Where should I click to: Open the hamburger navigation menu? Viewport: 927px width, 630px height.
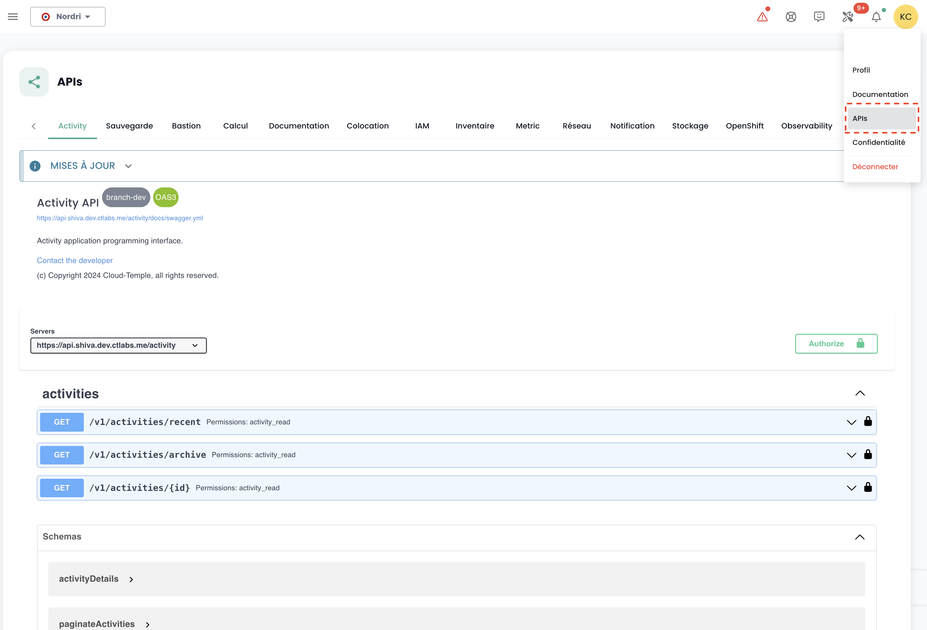tap(13, 16)
